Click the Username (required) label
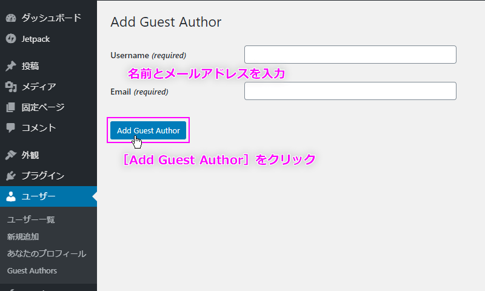This screenshot has height=291, width=485. click(148, 55)
